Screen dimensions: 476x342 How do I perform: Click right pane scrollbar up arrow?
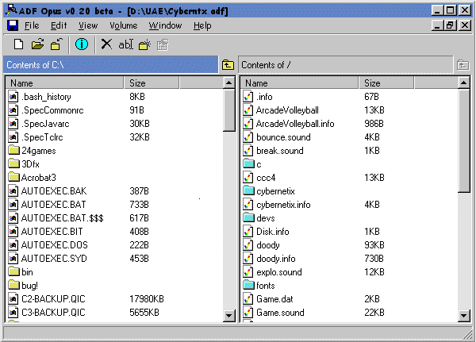click(x=463, y=83)
